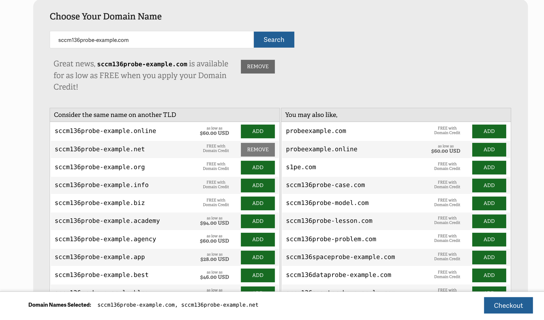Add sccm136probe-example.best domain
The image size is (544, 320).
(x=258, y=275)
